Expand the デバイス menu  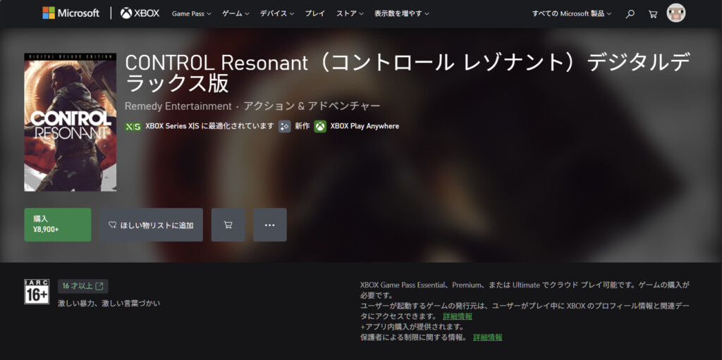coord(277,13)
